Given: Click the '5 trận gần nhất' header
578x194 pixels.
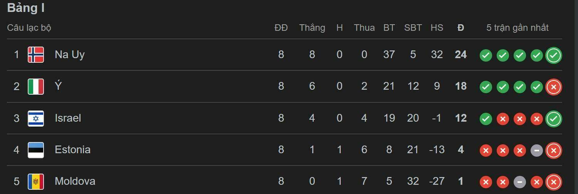Looking at the screenshot, I should pyautogui.click(x=517, y=28).
